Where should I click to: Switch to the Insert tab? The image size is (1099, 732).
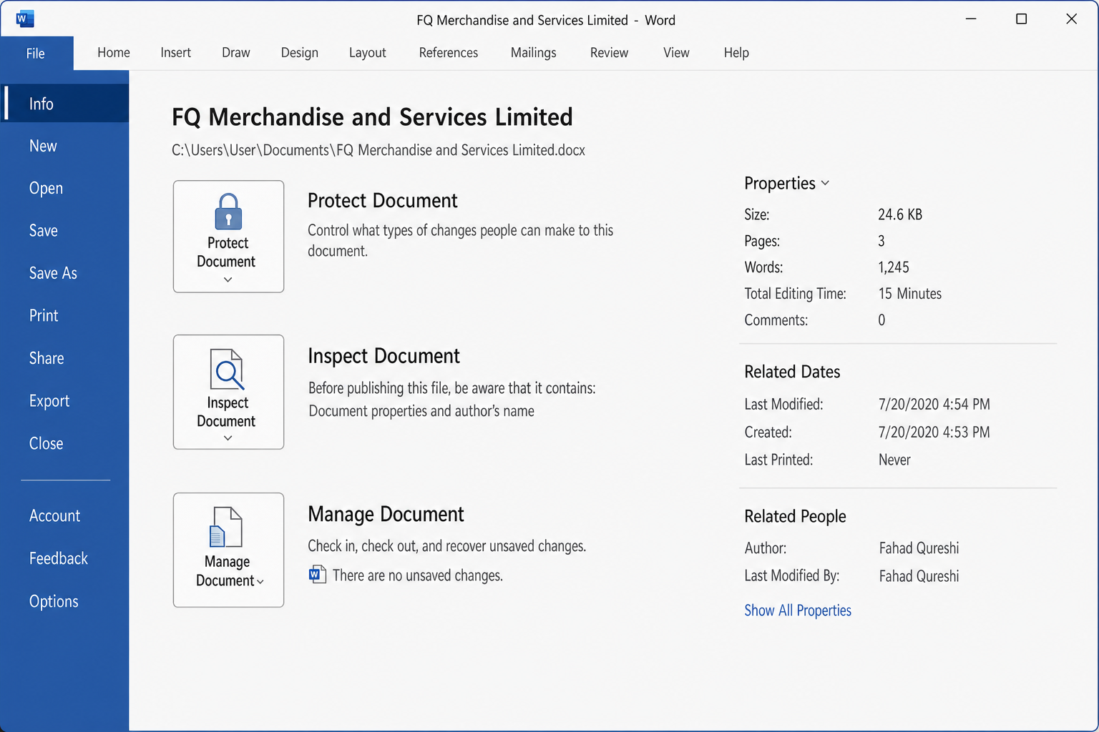click(176, 53)
